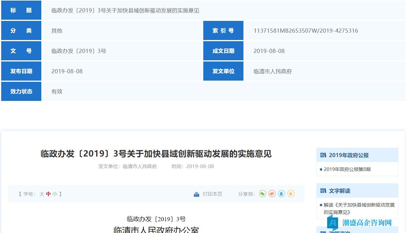
Task: Click the 打印本页 print link
Action: click(212, 194)
